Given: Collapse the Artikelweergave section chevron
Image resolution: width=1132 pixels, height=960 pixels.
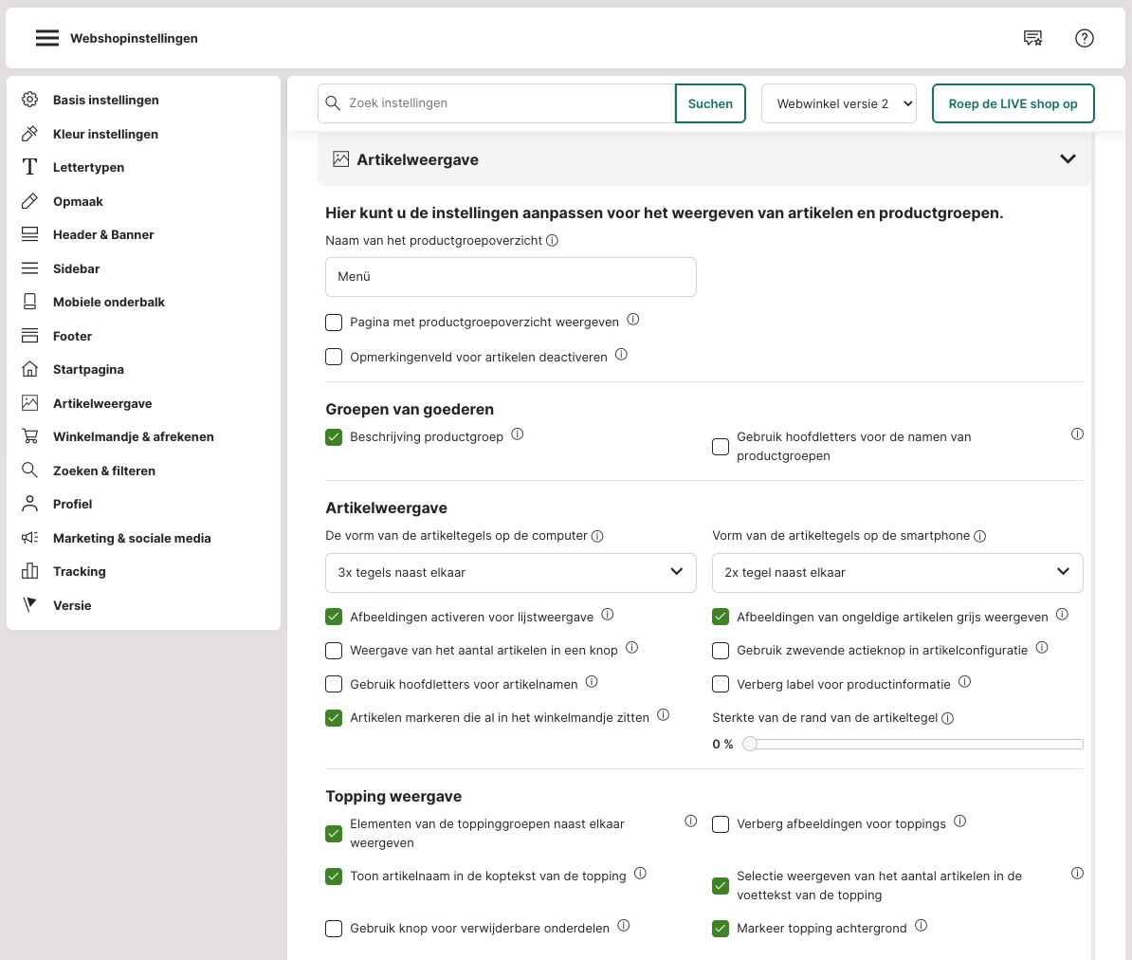Looking at the screenshot, I should click(1068, 159).
